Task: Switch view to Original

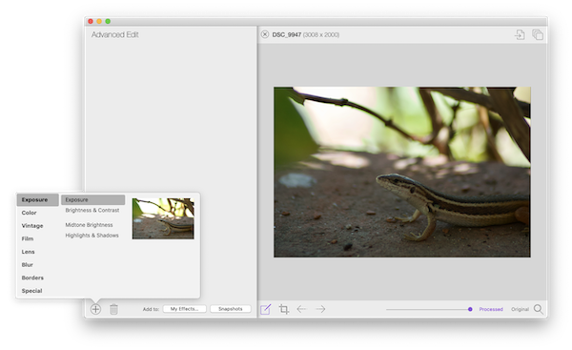Action: (520, 309)
